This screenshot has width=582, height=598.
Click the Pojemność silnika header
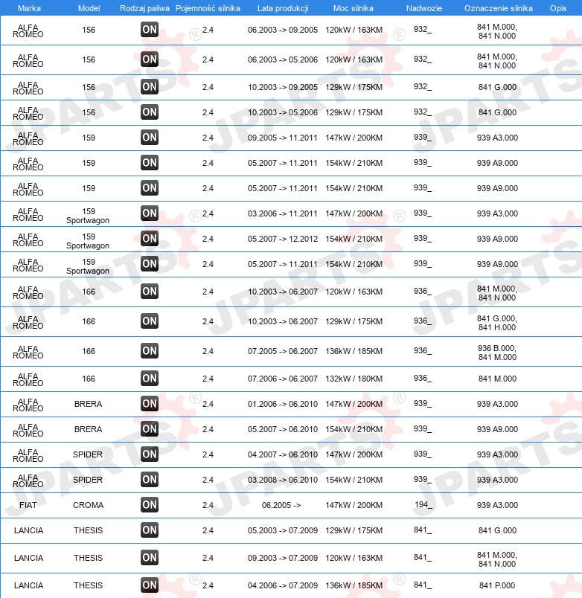tap(208, 8)
